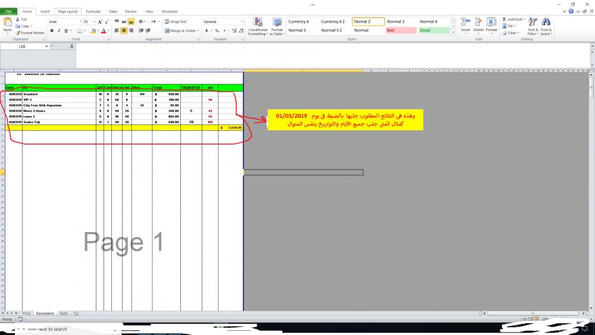
Task: Expand the Name Box dropdown for L18
Action: [47, 46]
